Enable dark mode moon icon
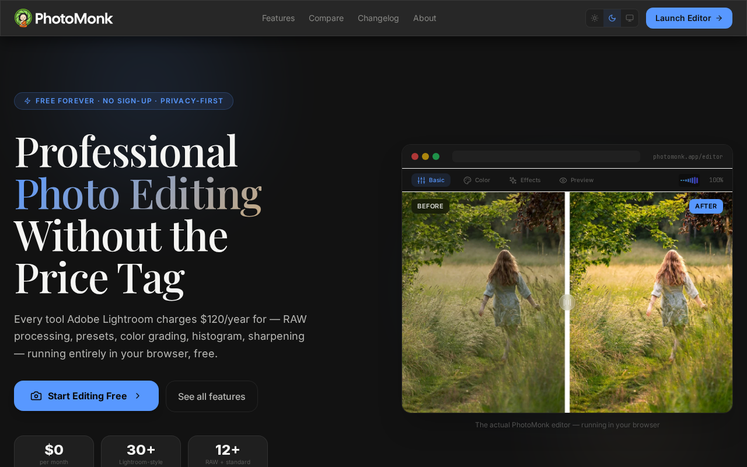This screenshot has height=467, width=747. pos(612,18)
